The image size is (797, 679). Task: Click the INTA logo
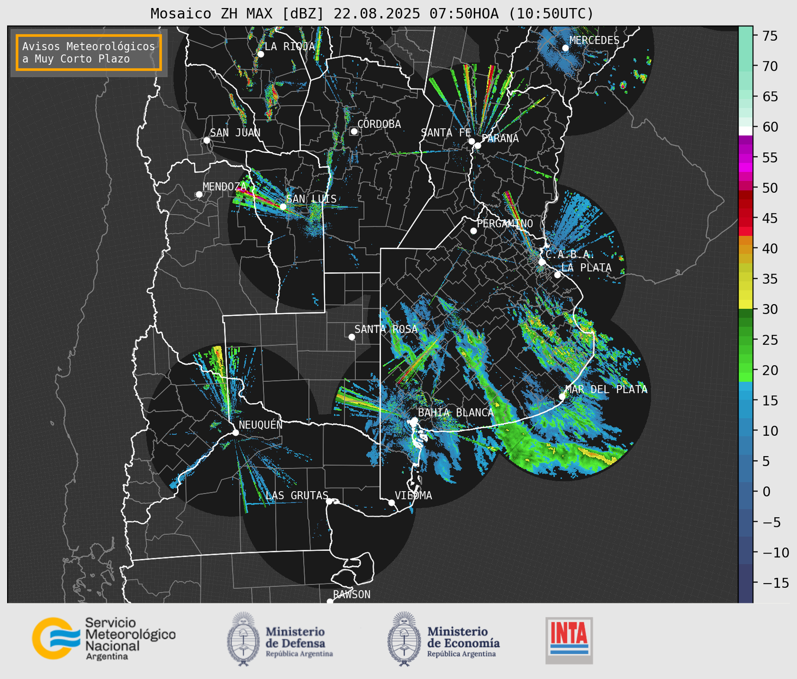pyautogui.click(x=569, y=640)
